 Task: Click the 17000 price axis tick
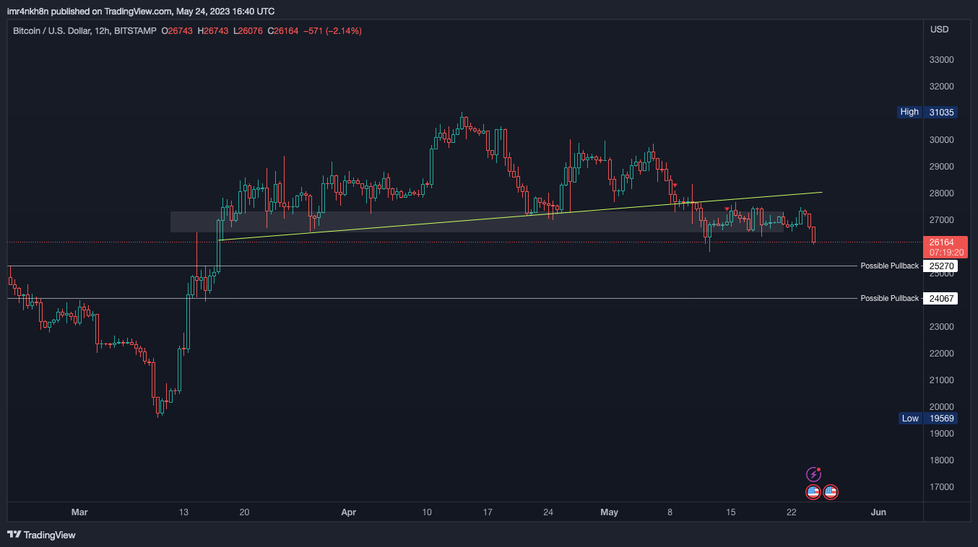pyautogui.click(x=942, y=487)
